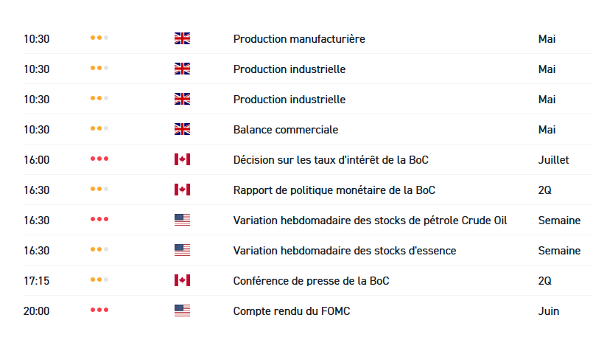Open Rapport de politique monétaire de la BoC

[334, 190]
